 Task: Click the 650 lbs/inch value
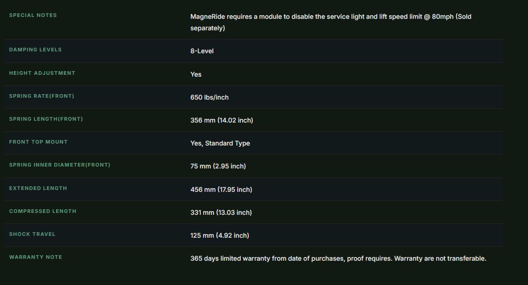(209, 97)
